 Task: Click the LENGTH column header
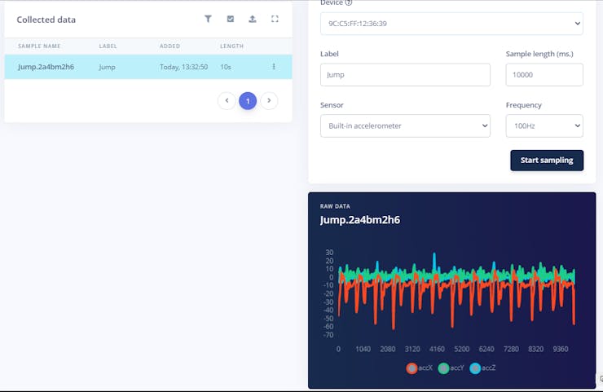231,46
